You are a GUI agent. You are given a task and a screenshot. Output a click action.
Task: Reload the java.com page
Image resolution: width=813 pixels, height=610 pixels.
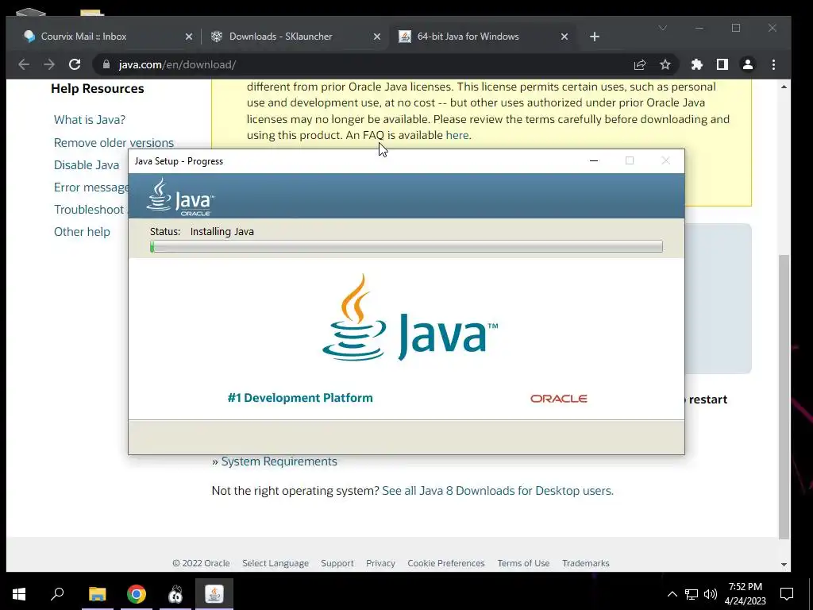(75, 64)
